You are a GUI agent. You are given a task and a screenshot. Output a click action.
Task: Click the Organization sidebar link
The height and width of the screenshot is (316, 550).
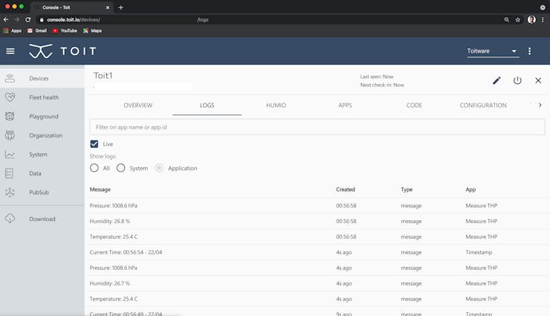click(x=45, y=135)
